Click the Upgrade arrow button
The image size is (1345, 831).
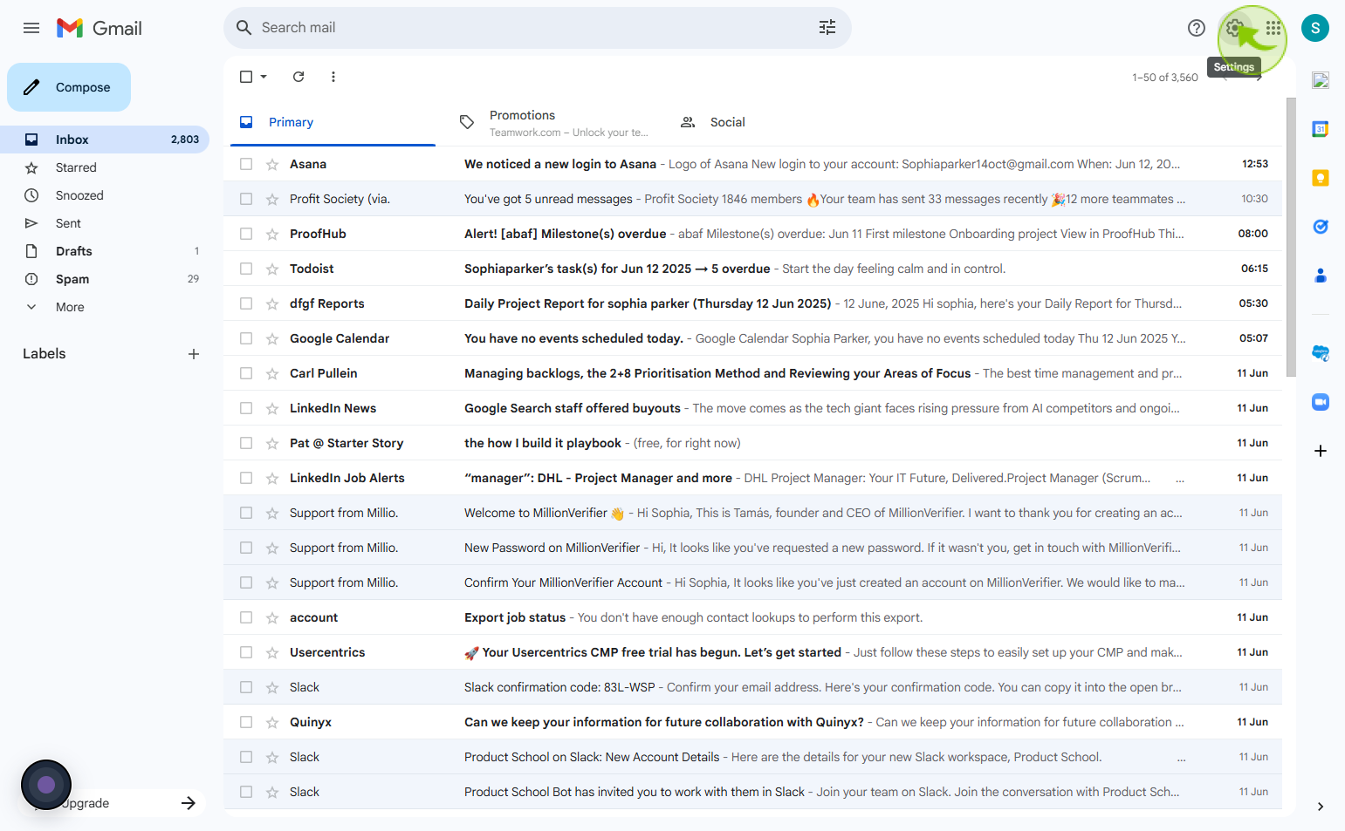tap(189, 803)
